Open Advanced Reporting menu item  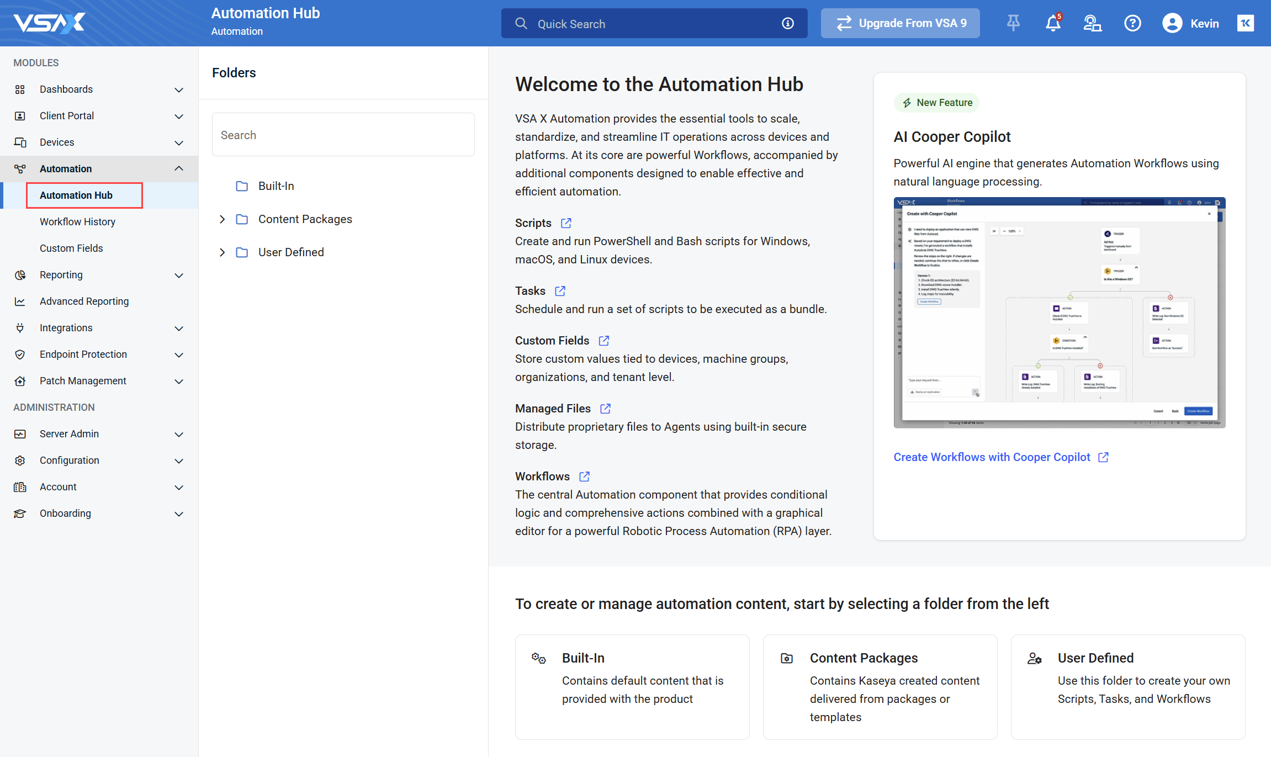pos(99,301)
